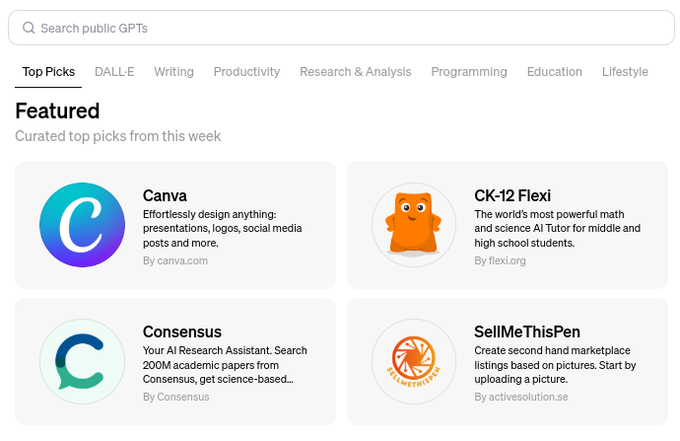Open the SellMeThisPen title
Screen dimensions: 680x441
point(527,331)
